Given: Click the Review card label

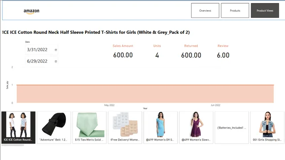Looking at the screenshot, I should pos(223,46).
